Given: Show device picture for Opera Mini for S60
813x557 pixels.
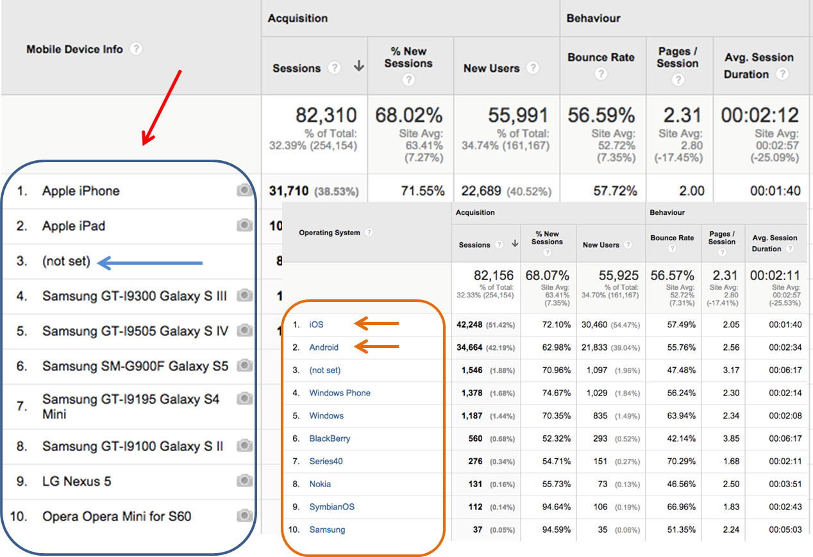Looking at the screenshot, I should pos(244,515).
